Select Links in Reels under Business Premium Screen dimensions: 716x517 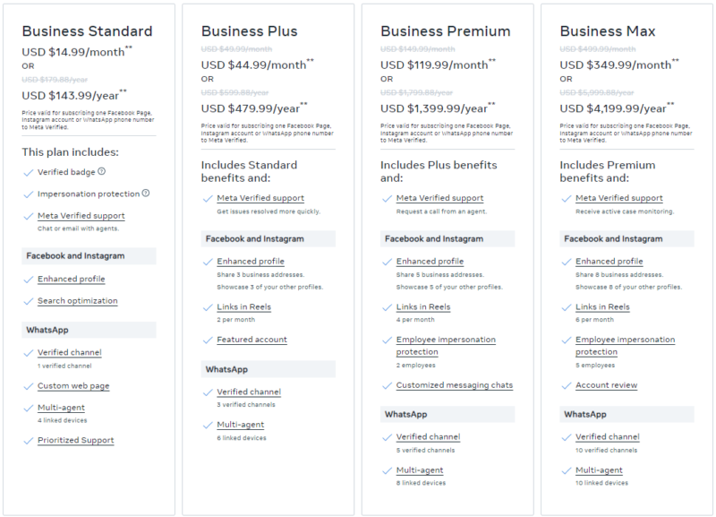pyautogui.click(x=422, y=307)
